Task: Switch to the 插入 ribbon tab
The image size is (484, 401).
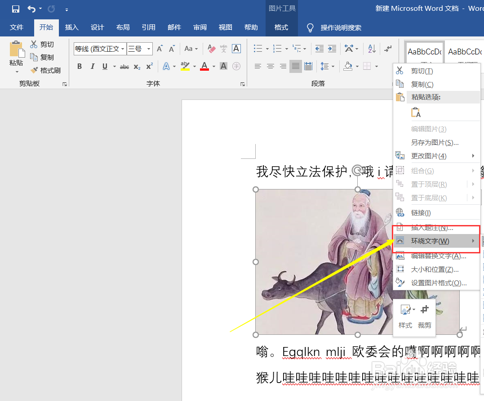Action: (71, 27)
